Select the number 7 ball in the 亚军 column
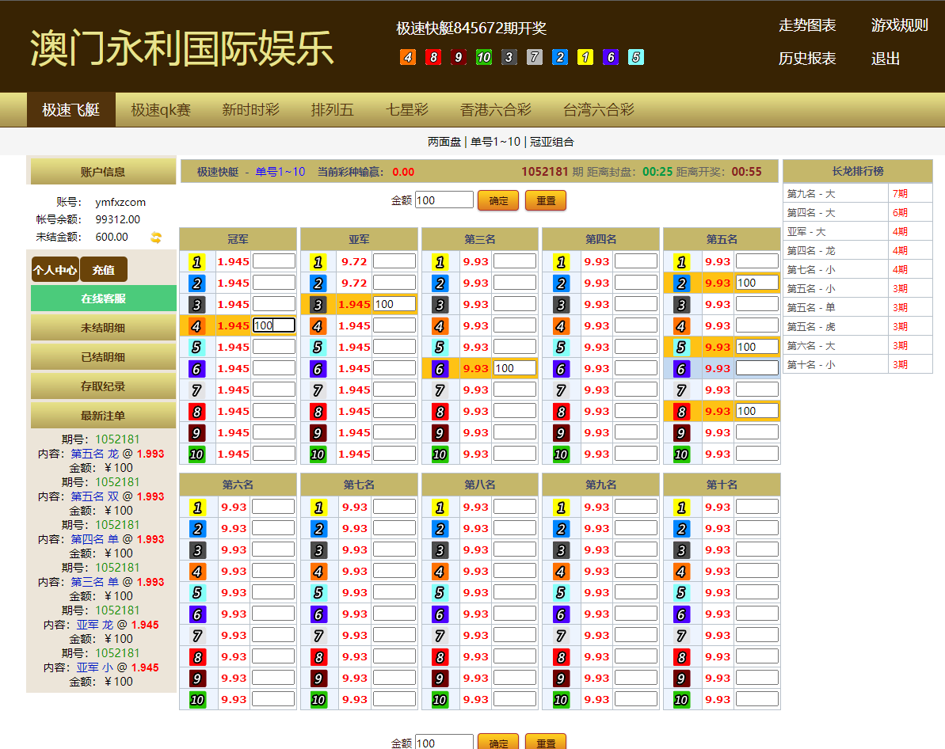This screenshot has width=945, height=749. (x=318, y=389)
